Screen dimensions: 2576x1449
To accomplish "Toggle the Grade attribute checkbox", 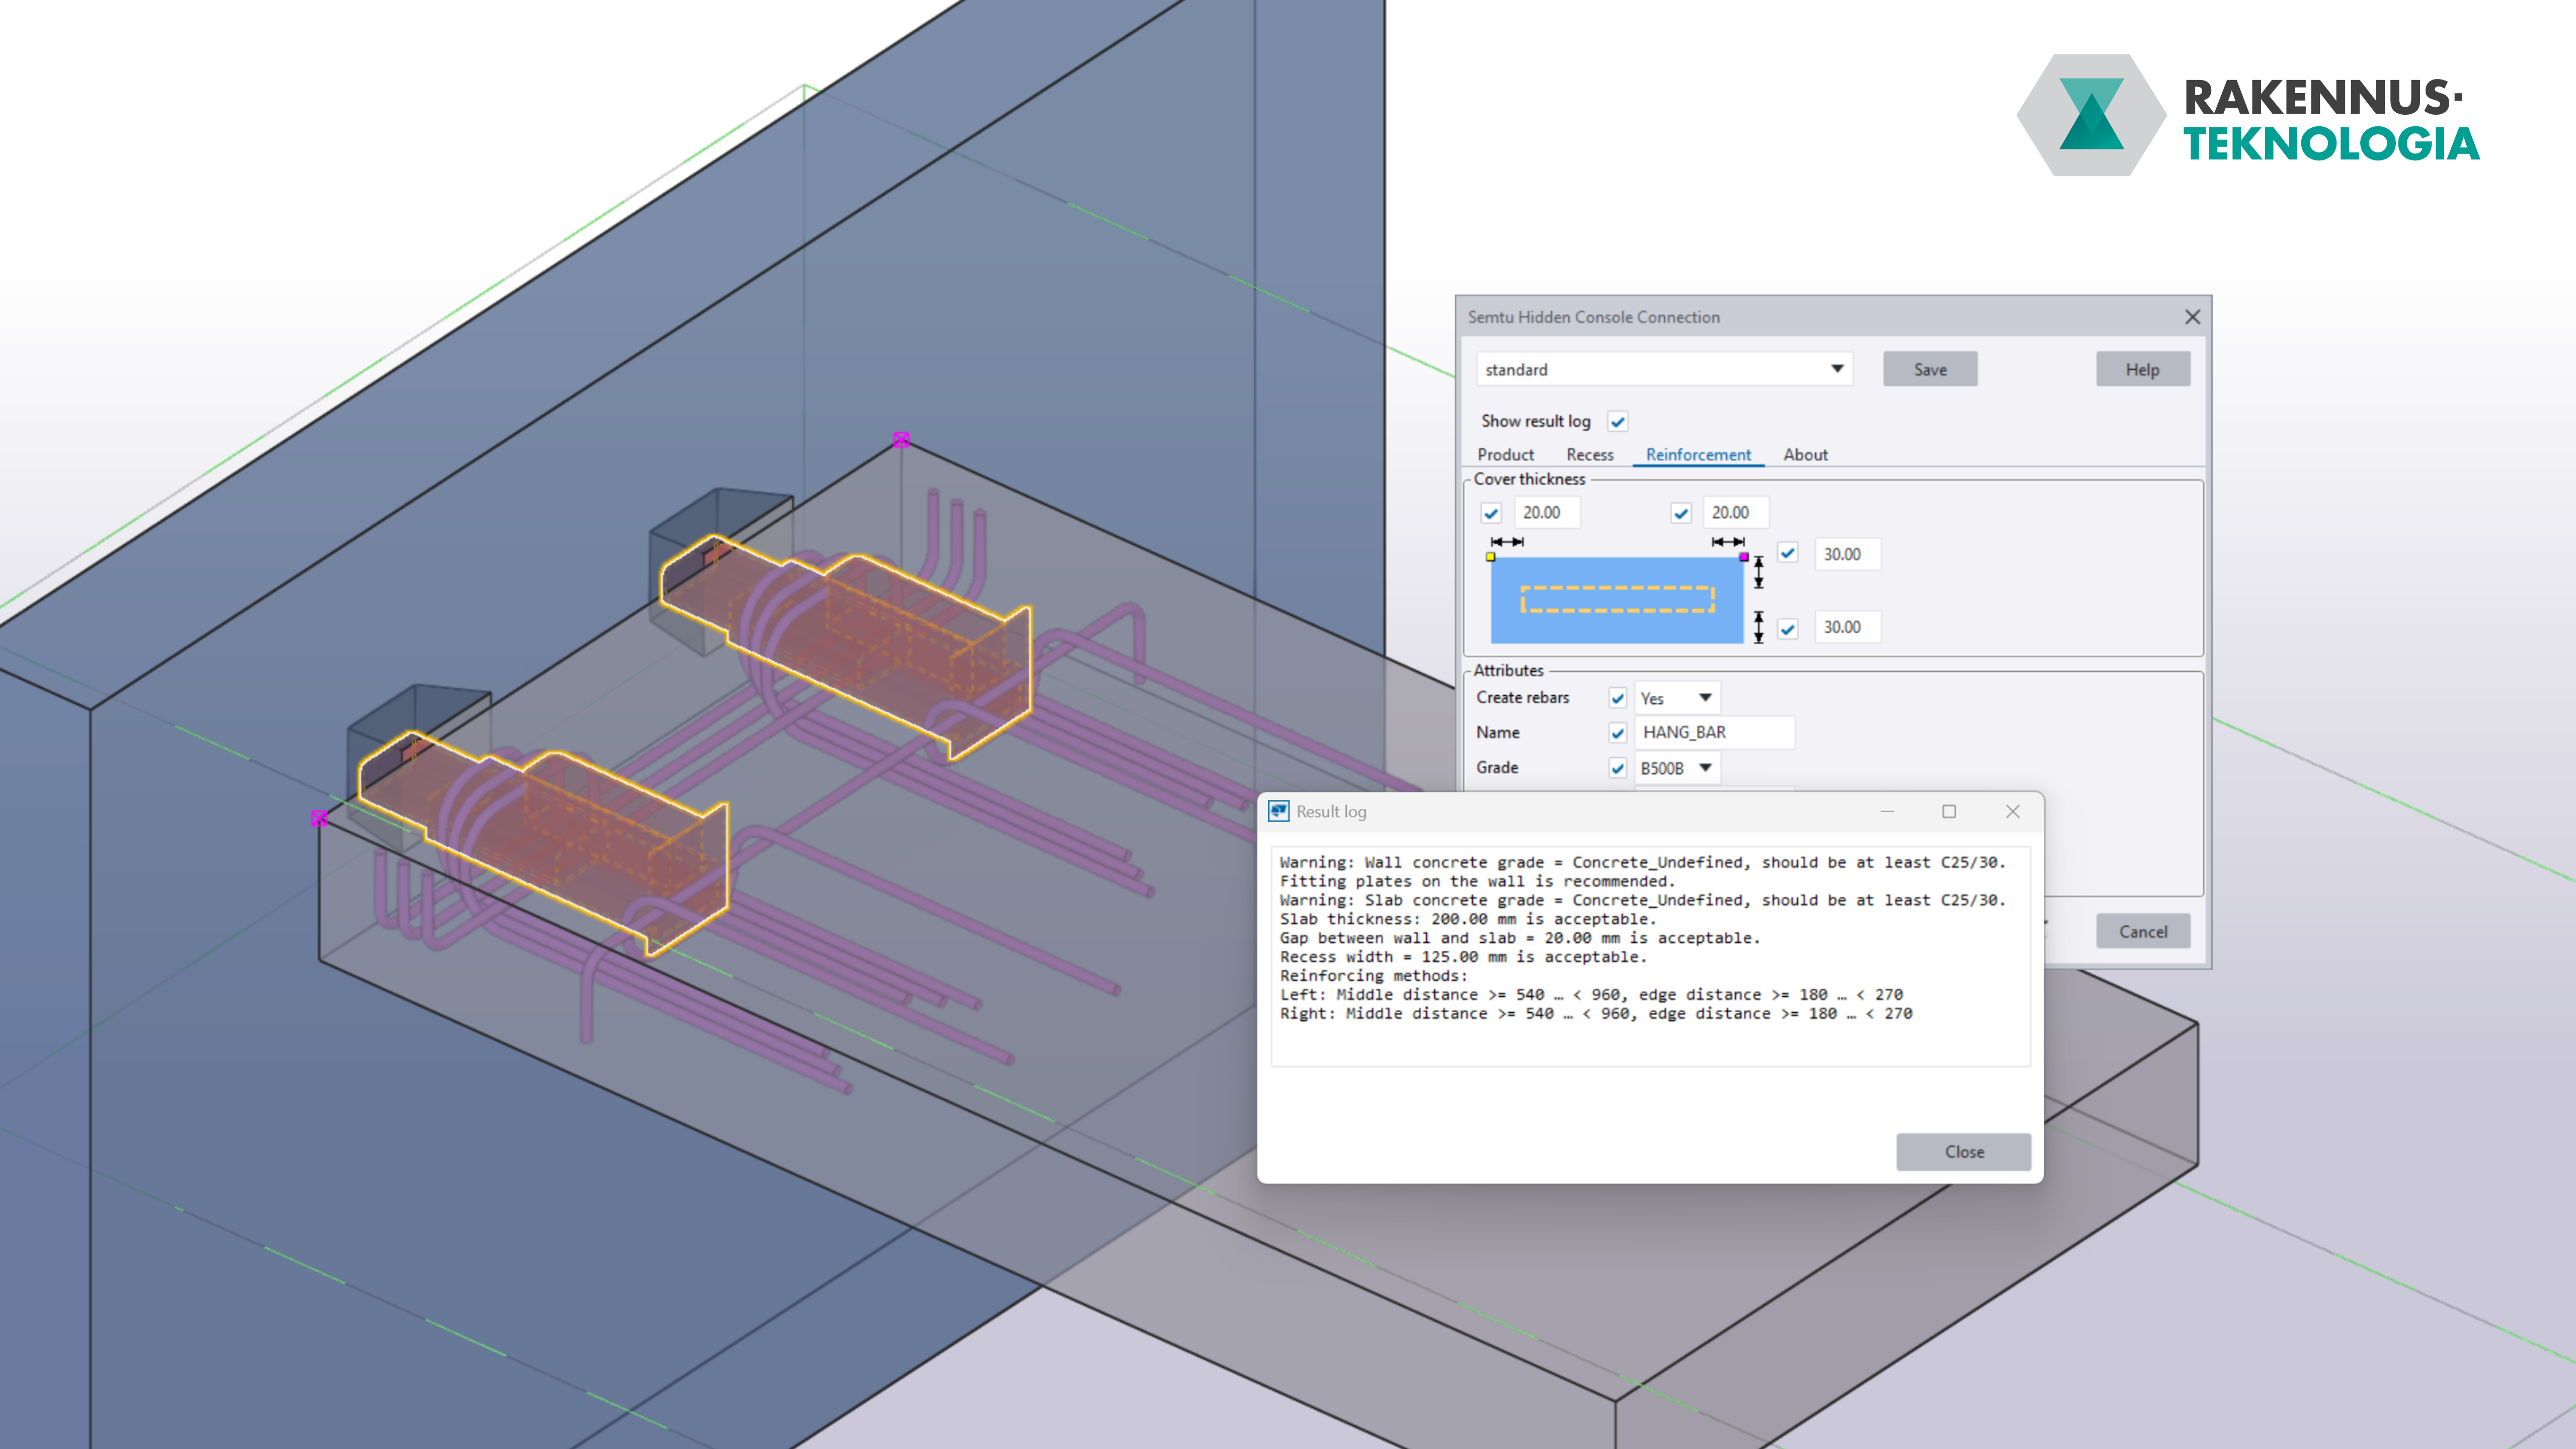I will (x=1618, y=768).
